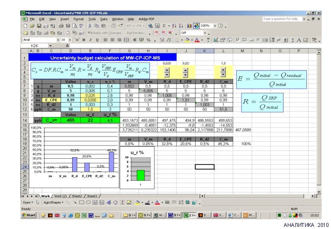This screenshot has height=229, width=331.
Task: Open the dropdown showing Off
Action: [205, 33]
